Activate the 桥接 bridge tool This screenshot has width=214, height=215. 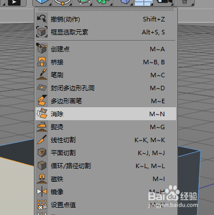[x=106, y=62]
